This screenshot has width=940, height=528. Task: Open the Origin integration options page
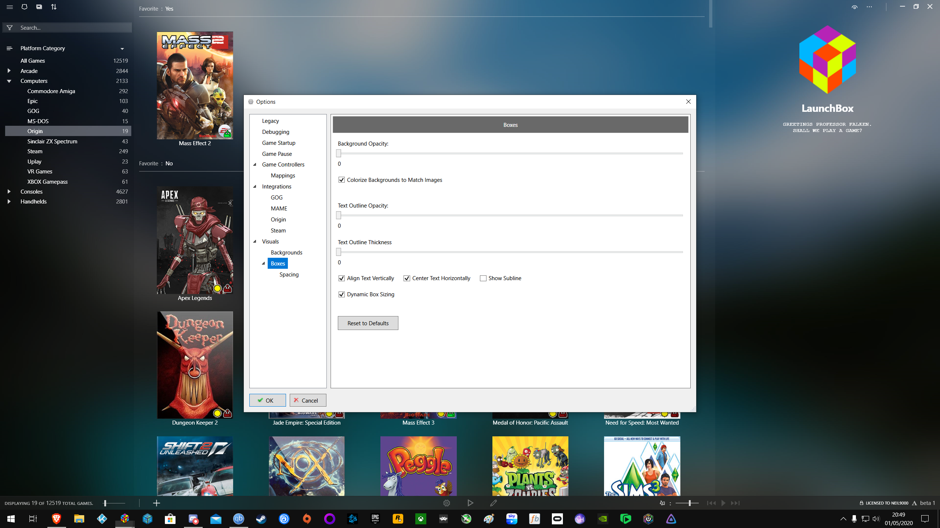[278, 220]
